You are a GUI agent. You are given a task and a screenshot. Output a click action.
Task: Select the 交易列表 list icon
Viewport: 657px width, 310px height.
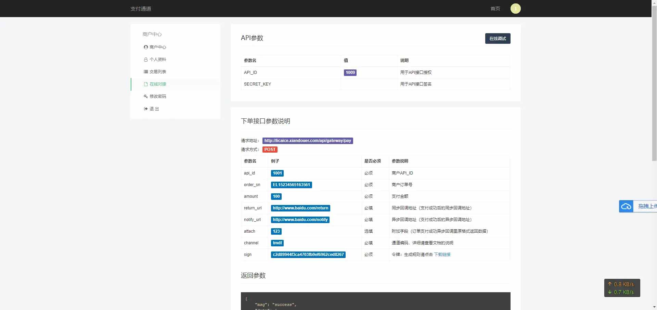[146, 72]
